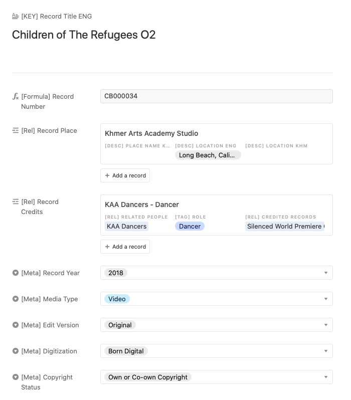Click the linked-record icon beside Record Credits
Screen dimensions: 351x400
[x=16, y=202]
